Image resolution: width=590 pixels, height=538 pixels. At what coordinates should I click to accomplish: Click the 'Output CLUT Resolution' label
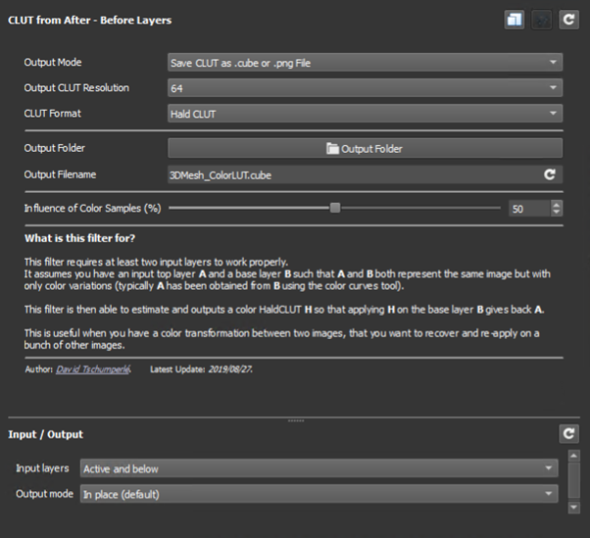(76, 87)
